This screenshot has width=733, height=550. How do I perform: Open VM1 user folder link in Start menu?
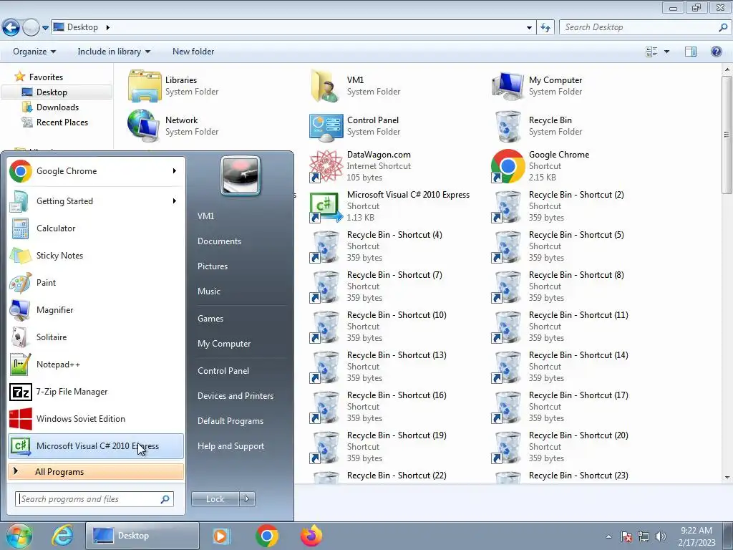click(x=205, y=216)
